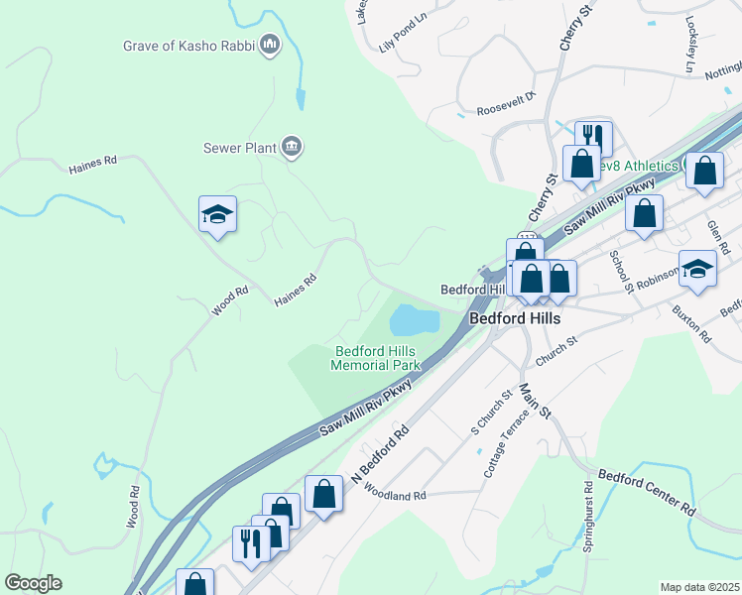The image size is (742, 595).
Task: Open the shopping bag marker above Woodland Rd
Action: click(323, 497)
